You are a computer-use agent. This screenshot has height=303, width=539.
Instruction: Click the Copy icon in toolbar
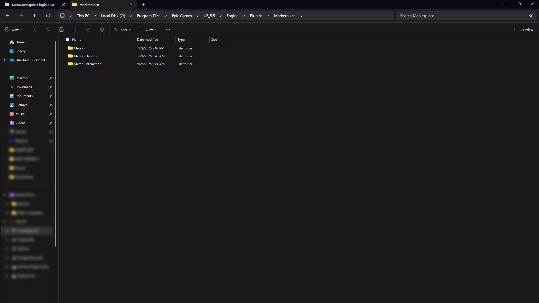pos(48,29)
